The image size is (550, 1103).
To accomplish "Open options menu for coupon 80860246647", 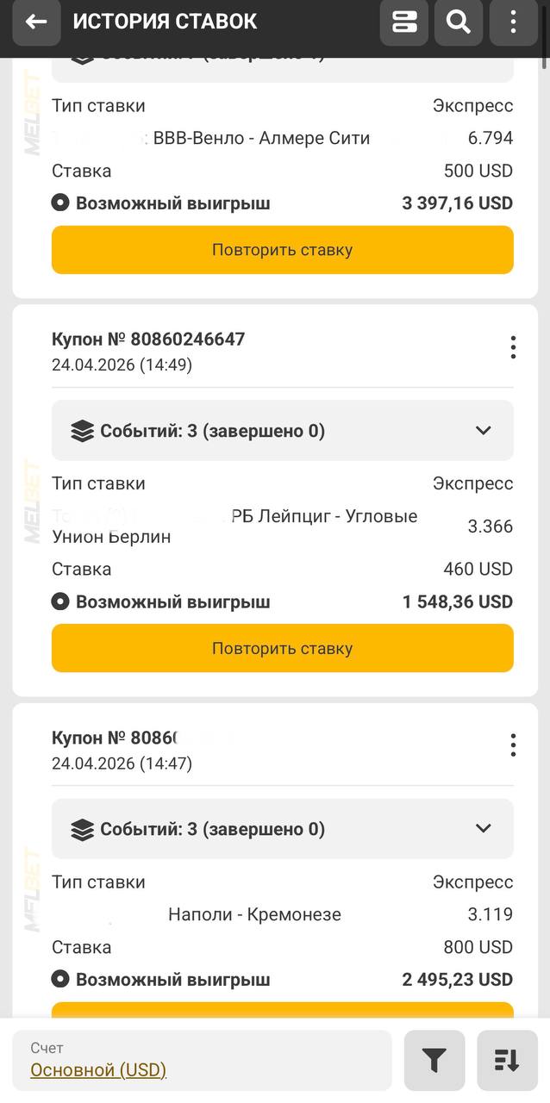I will (513, 347).
